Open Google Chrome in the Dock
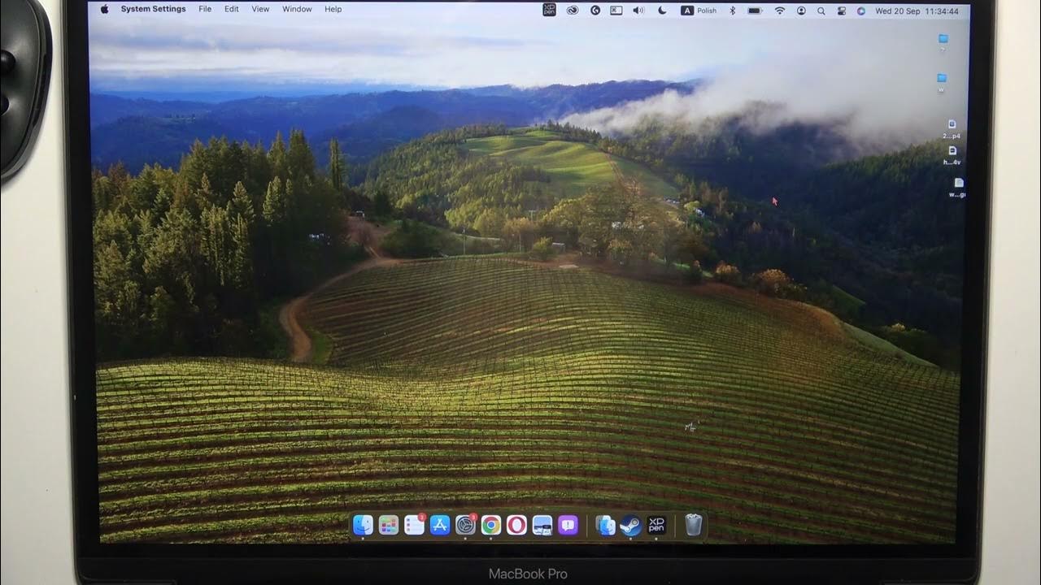The width and height of the screenshot is (1041, 585). pos(490,526)
